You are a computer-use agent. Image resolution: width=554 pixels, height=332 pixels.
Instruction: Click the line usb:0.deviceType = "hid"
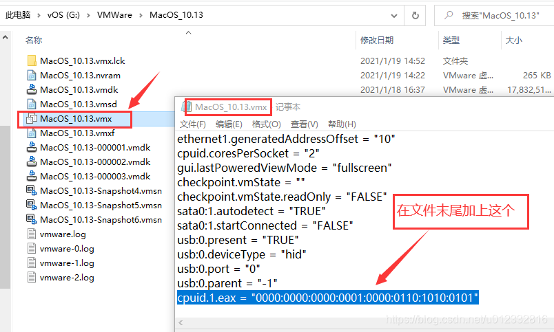(x=242, y=254)
